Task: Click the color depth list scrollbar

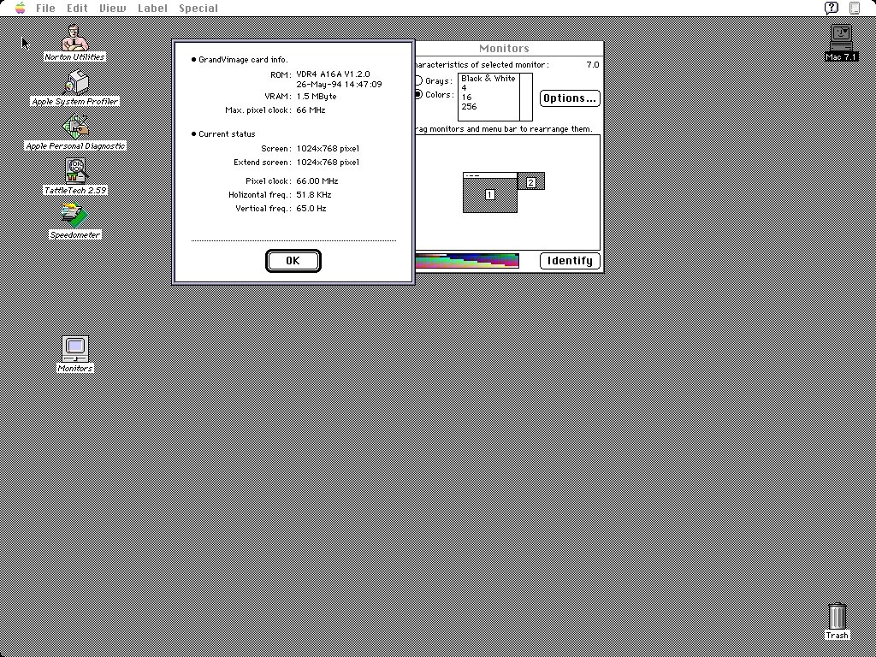Action: tap(526, 98)
